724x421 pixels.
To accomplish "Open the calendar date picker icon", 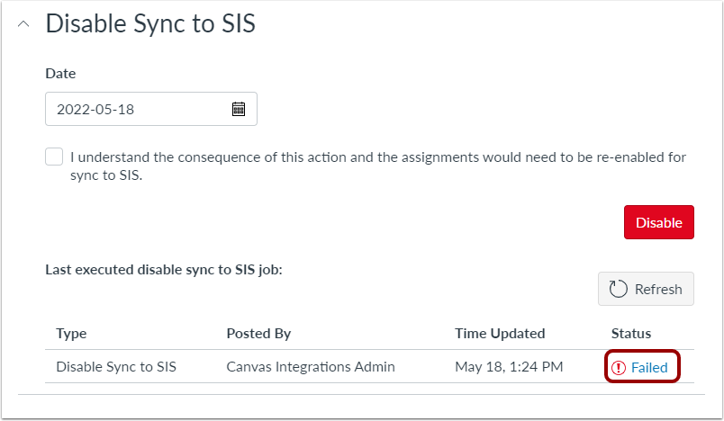I will (239, 110).
